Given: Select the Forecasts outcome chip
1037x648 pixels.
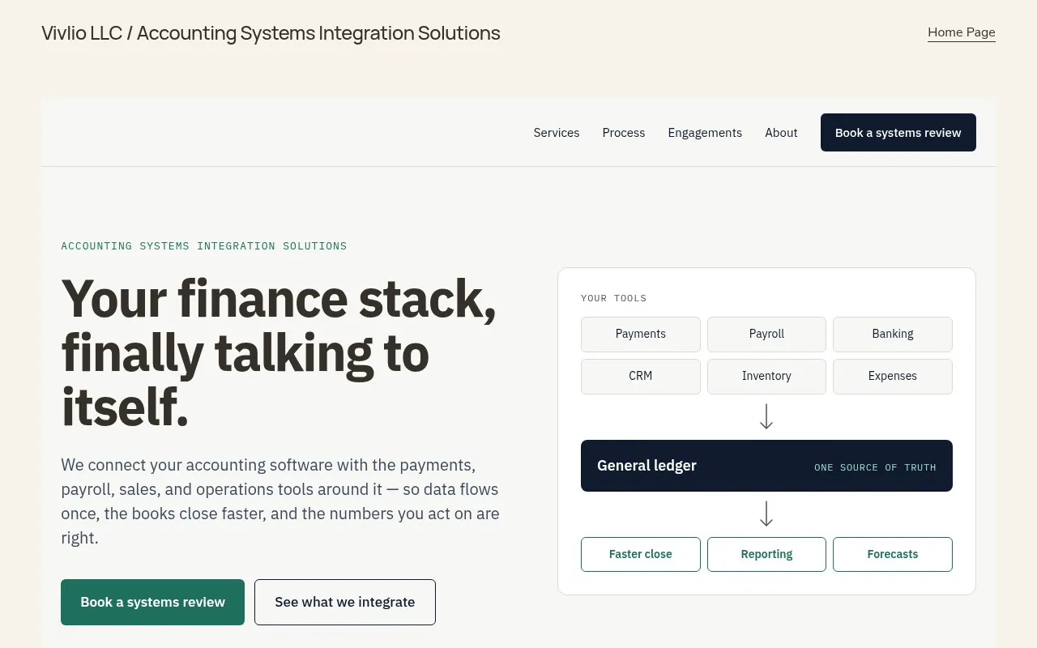Looking at the screenshot, I should pos(893,554).
